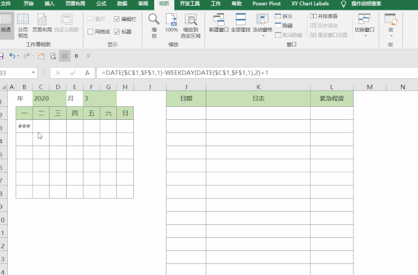Open the File tab (文件)

click(x=6, y=4)
